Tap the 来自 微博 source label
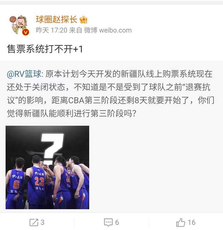The width and height of the screenshot is (223, 230). 83,30
